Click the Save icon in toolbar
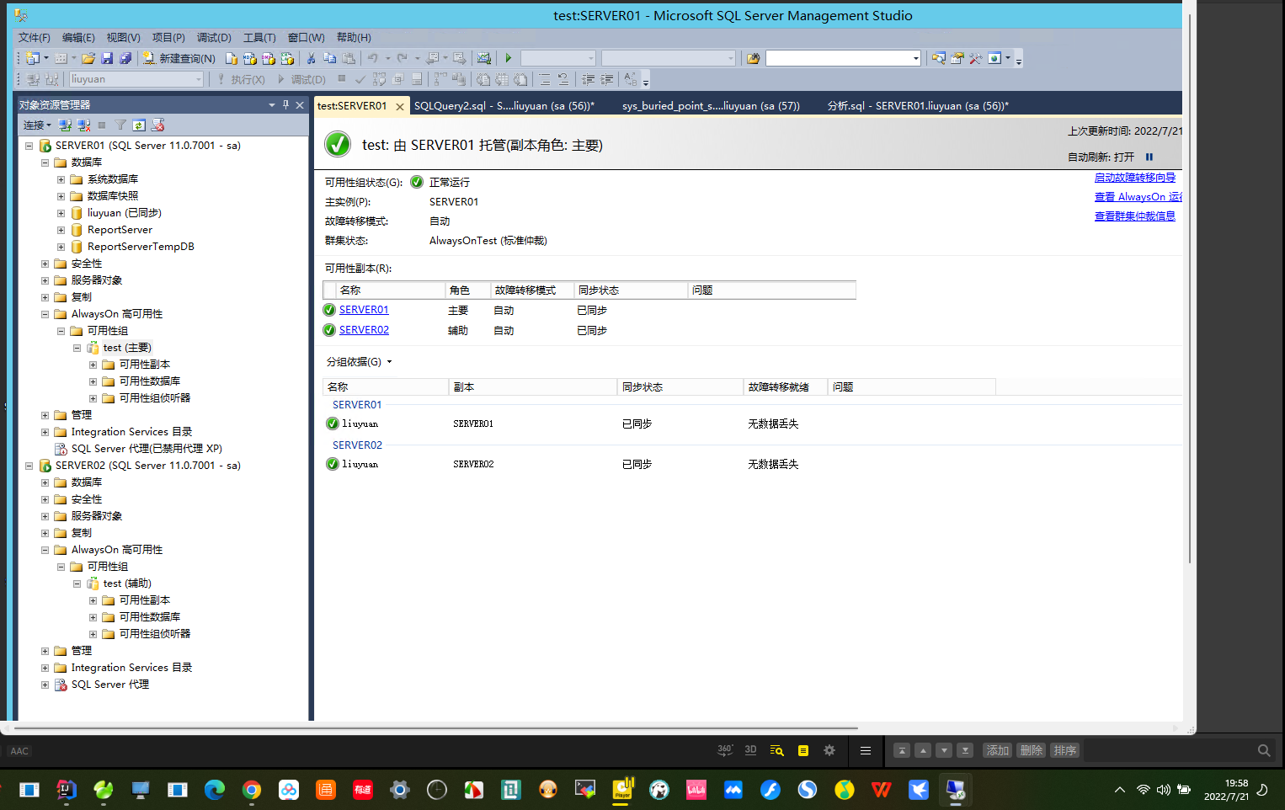This screenshot has width=1285, height=810. 107,58
